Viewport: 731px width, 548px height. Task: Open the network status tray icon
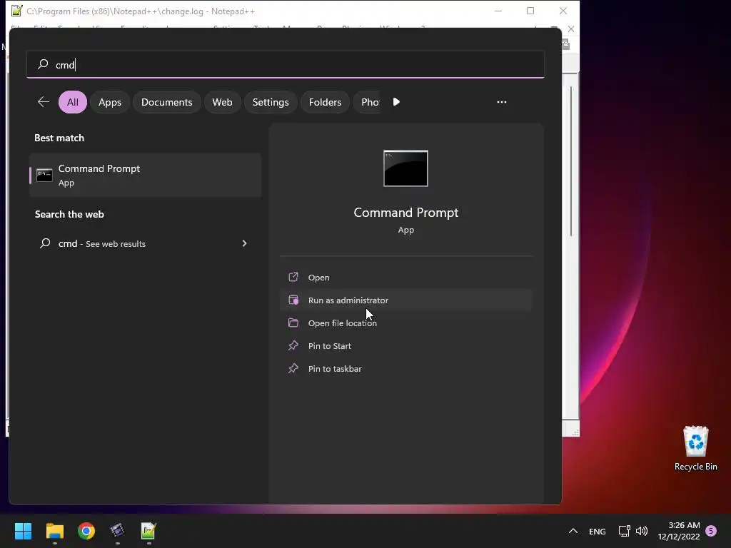click(x=624, y=531)
